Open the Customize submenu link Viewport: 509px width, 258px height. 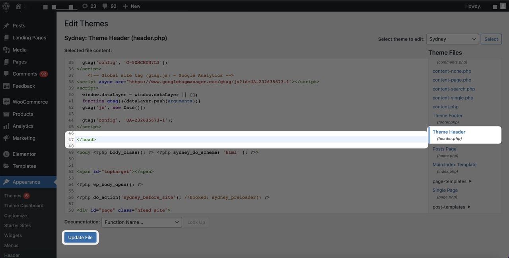coord(16,216)
